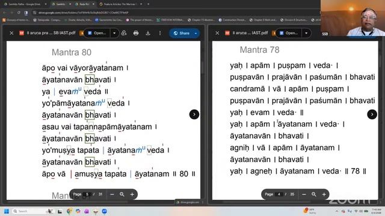
Task: Click the add shortcut to Drive icon
Action: click(x=124, y=33)
